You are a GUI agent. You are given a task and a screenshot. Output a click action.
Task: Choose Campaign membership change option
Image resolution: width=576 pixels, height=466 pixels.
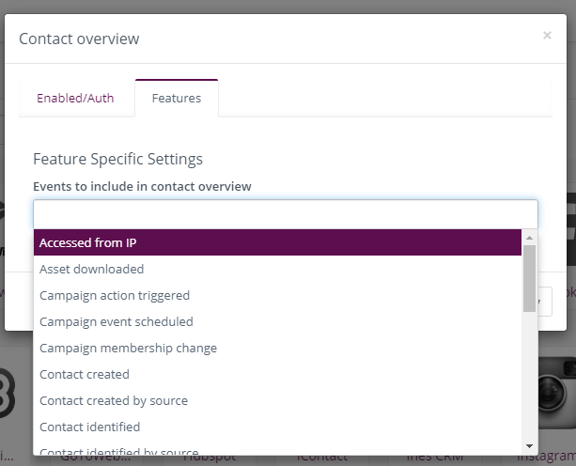click(277, 349)
